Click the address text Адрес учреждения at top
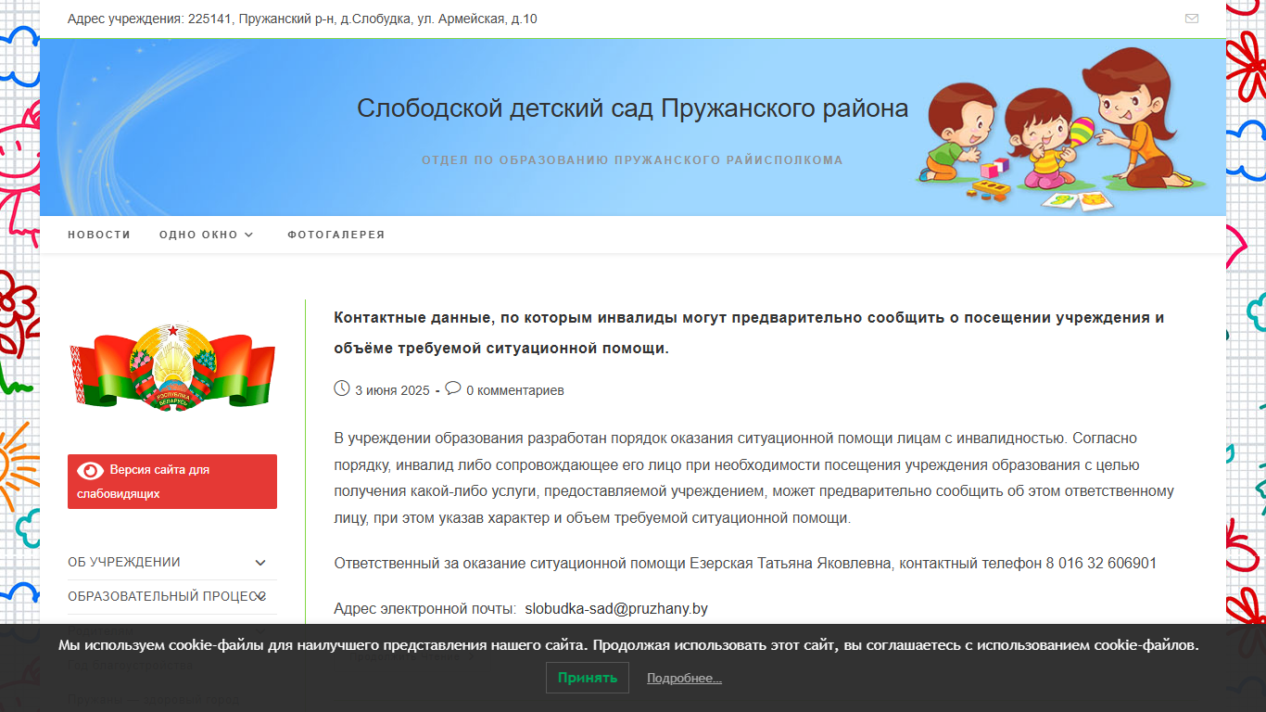 click(302, 19)
